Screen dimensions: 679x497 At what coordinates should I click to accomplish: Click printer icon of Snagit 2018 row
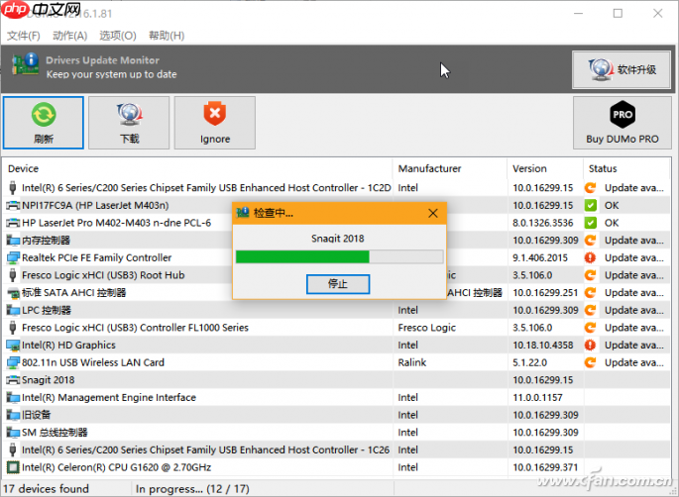point(13,380)
